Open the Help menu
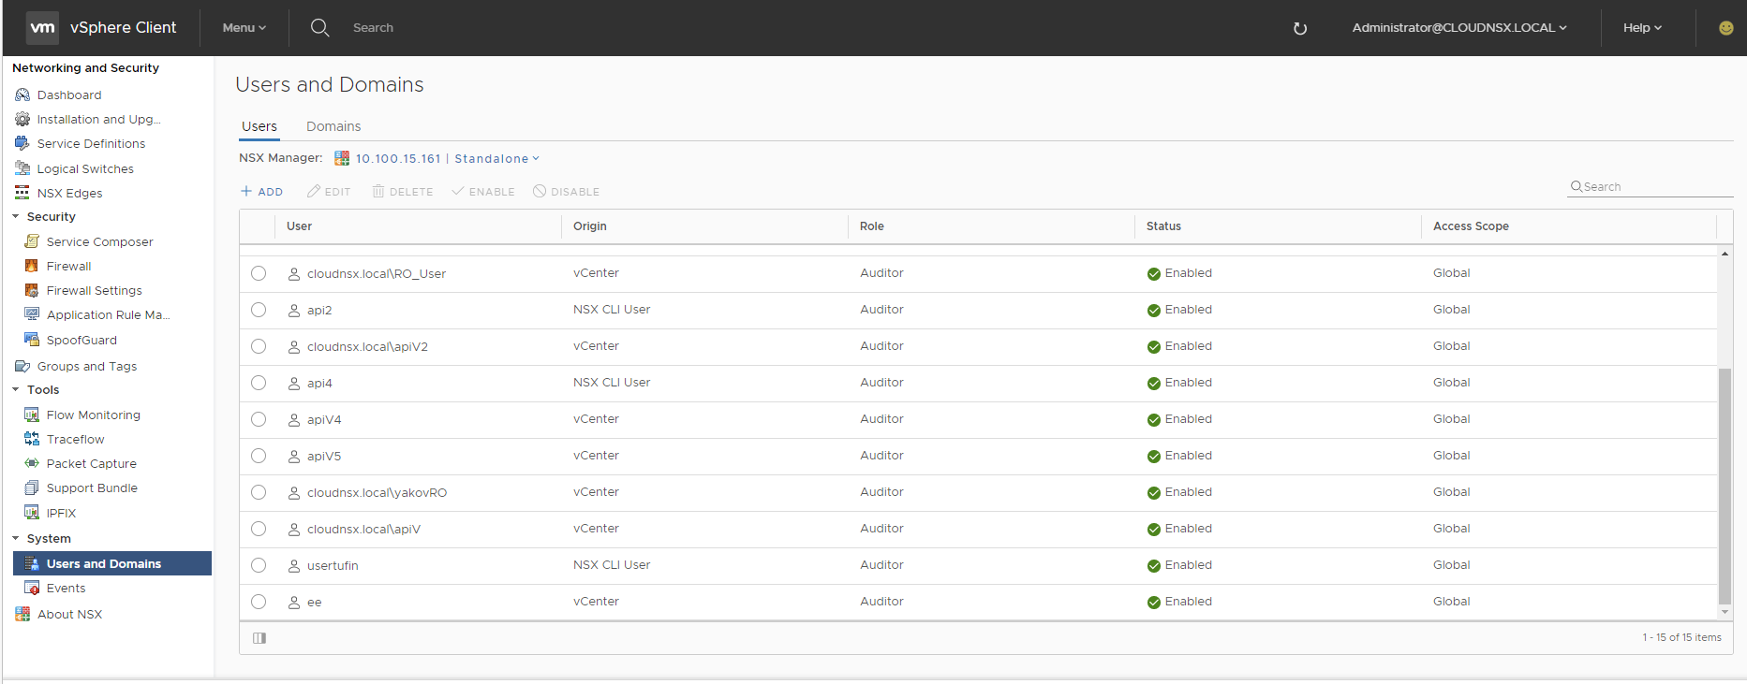Screen dimensions: 1747x684 coord(1642,28)
